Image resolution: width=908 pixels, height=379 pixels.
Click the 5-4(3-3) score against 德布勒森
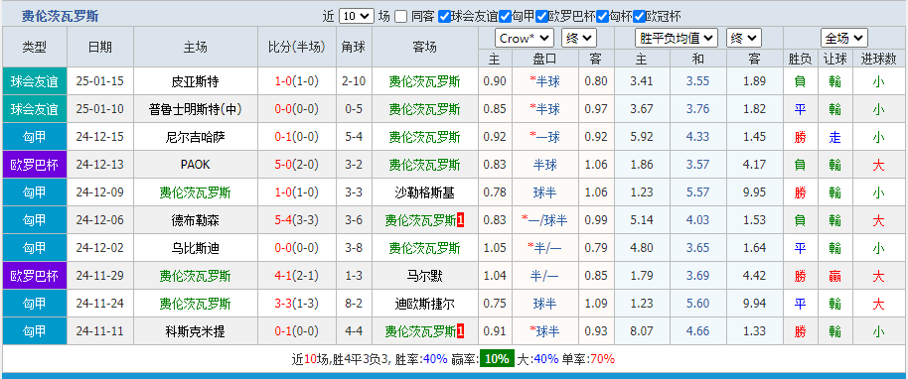tap(296, 220)
